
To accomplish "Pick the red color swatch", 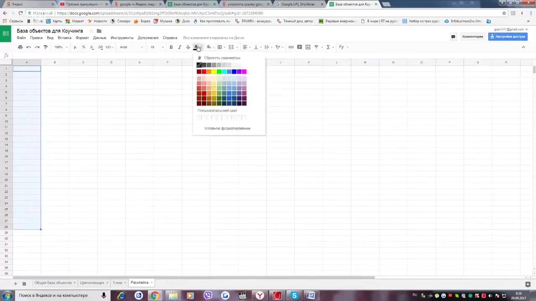I will coord(204,71).
